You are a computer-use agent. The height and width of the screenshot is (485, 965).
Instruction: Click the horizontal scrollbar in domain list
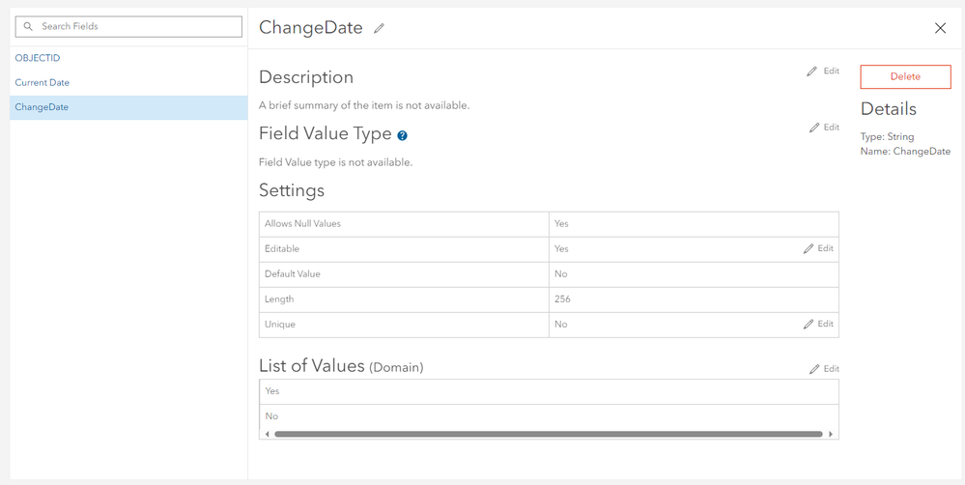pos(548,434)
